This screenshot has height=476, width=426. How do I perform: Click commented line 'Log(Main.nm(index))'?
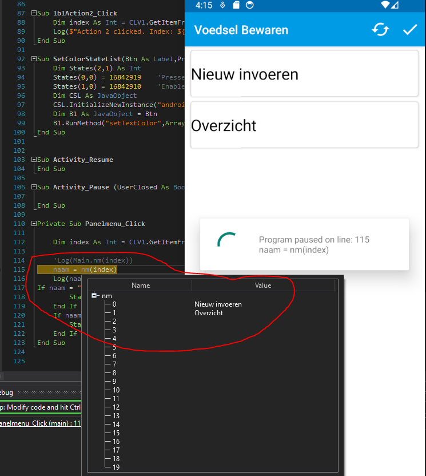click(x=93, y=260)
